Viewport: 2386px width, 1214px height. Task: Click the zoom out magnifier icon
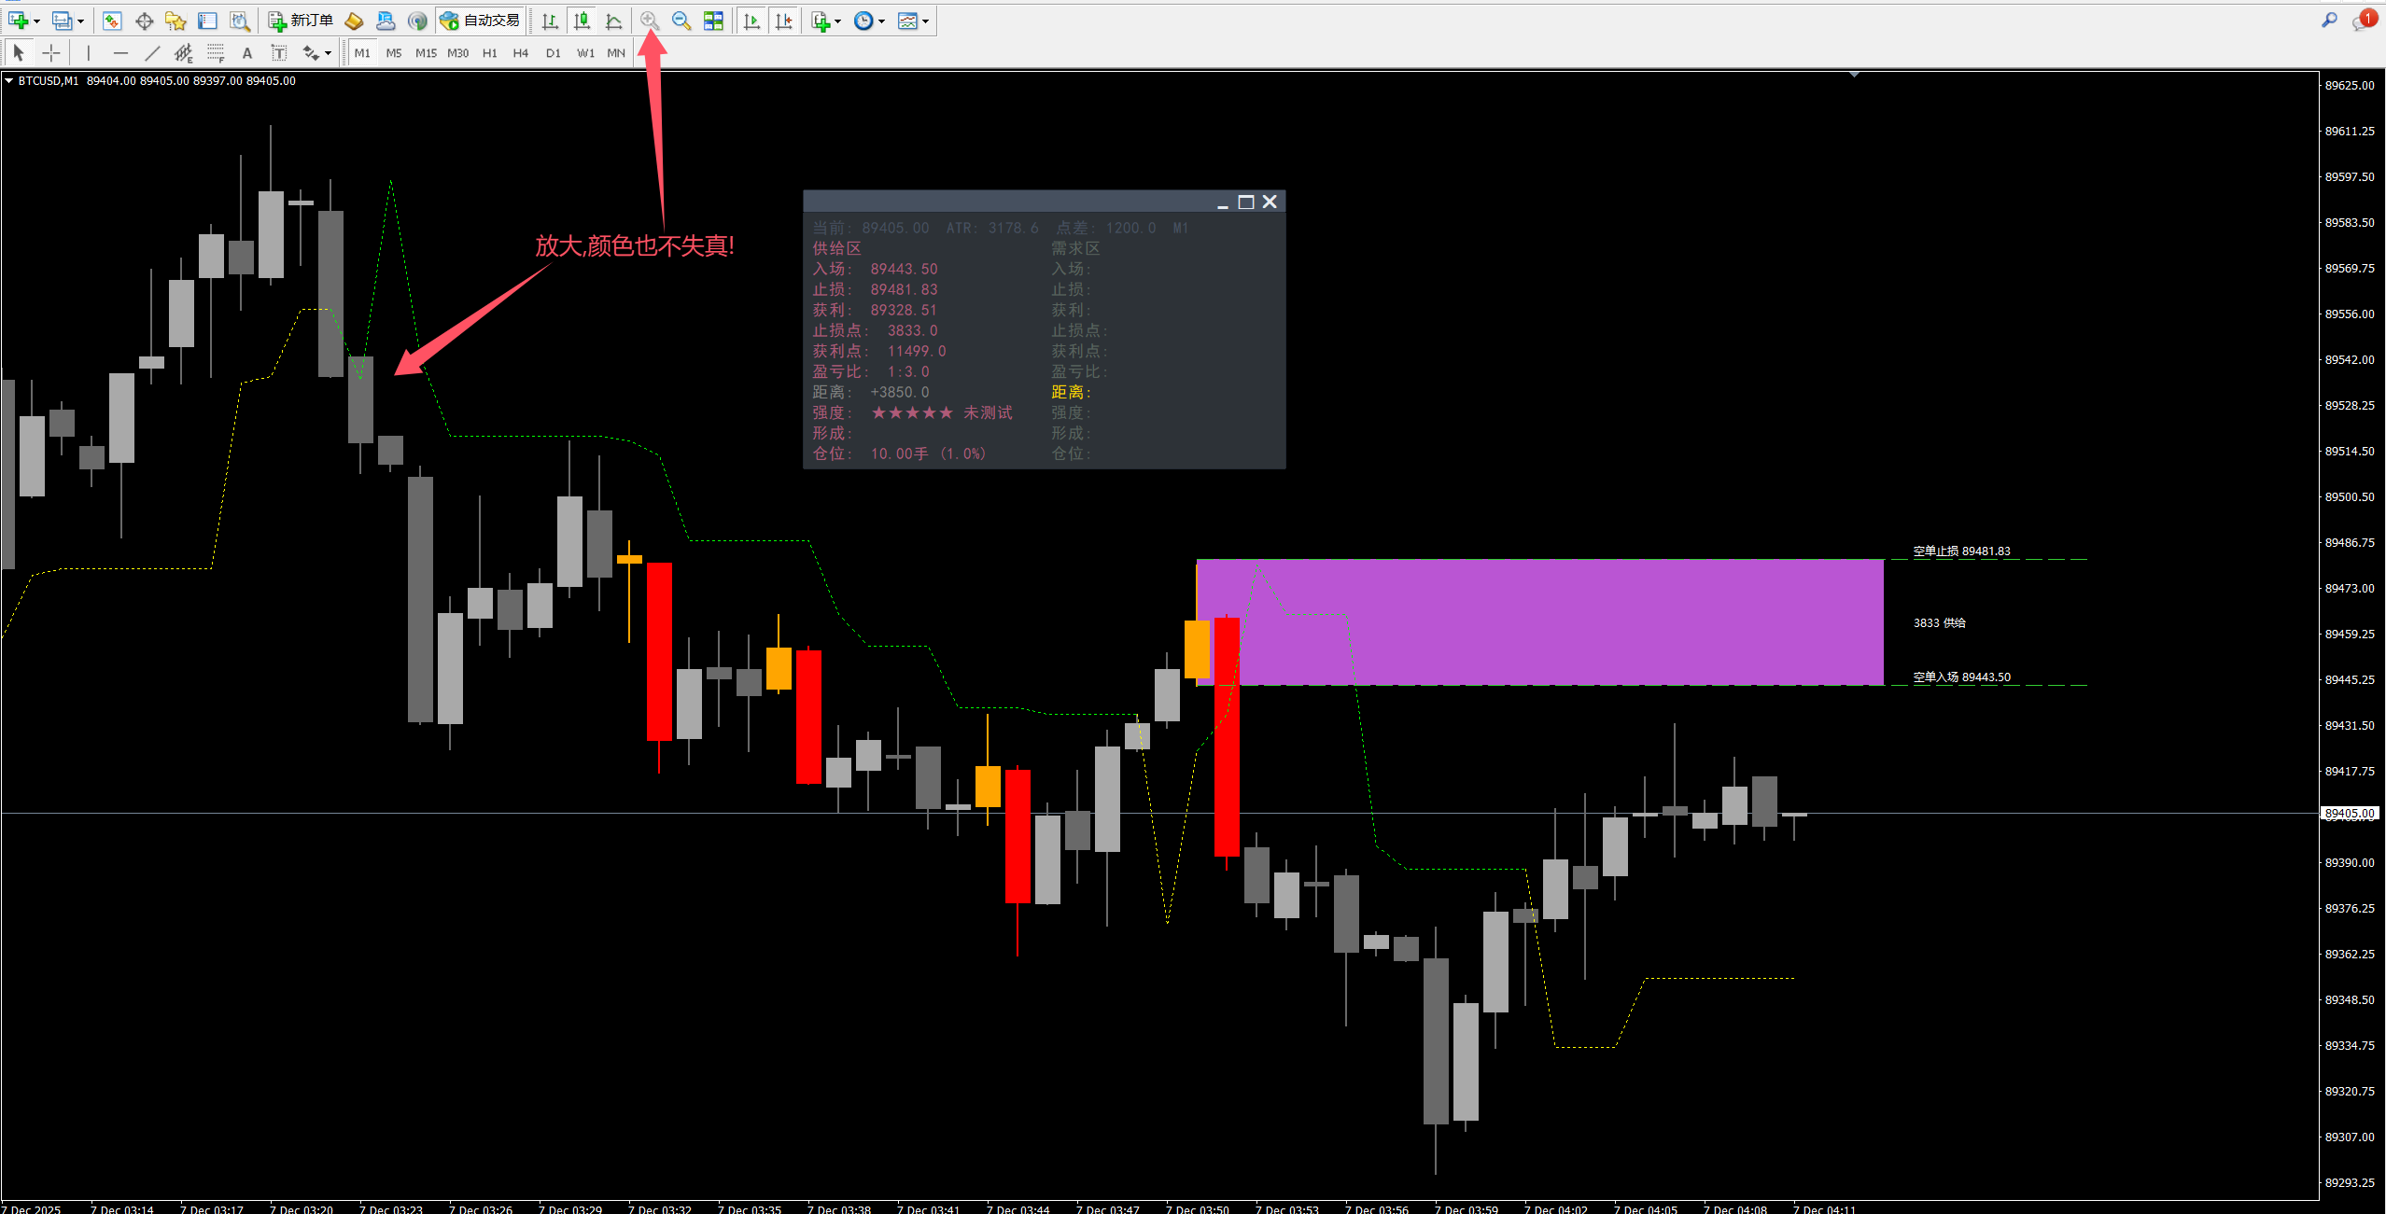click(x=681, y=21)
